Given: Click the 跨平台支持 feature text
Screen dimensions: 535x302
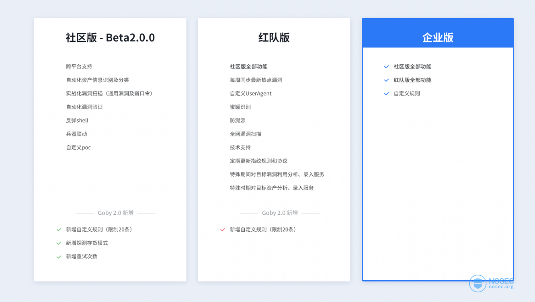Looking at the screenshot, I should 79,66.
